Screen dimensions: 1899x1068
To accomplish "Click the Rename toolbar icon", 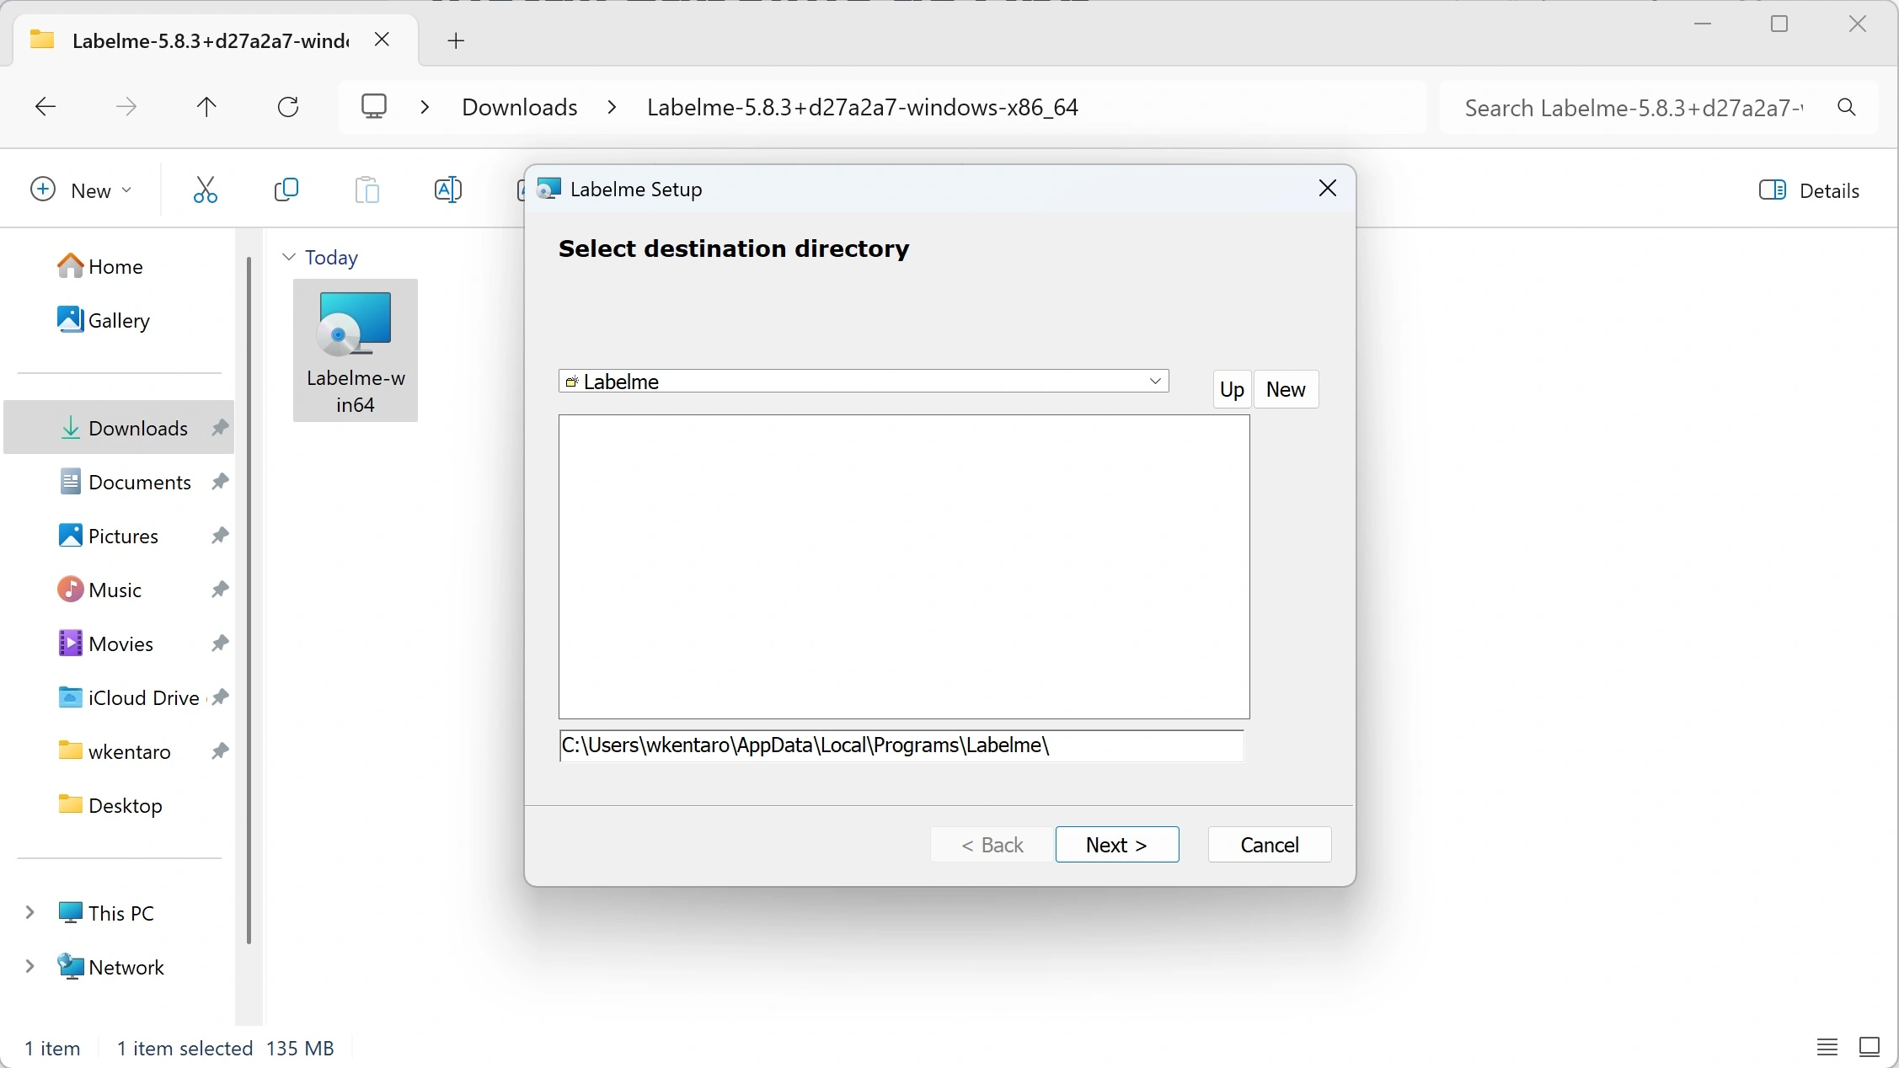I will click(x=448, y=190).
